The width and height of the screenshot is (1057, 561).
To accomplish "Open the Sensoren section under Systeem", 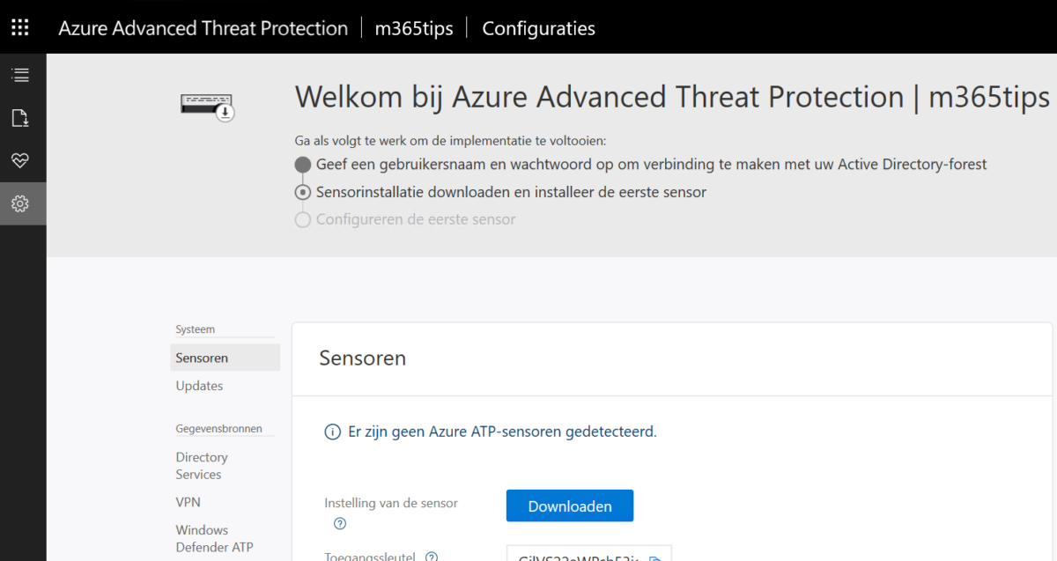I will 201,358.
